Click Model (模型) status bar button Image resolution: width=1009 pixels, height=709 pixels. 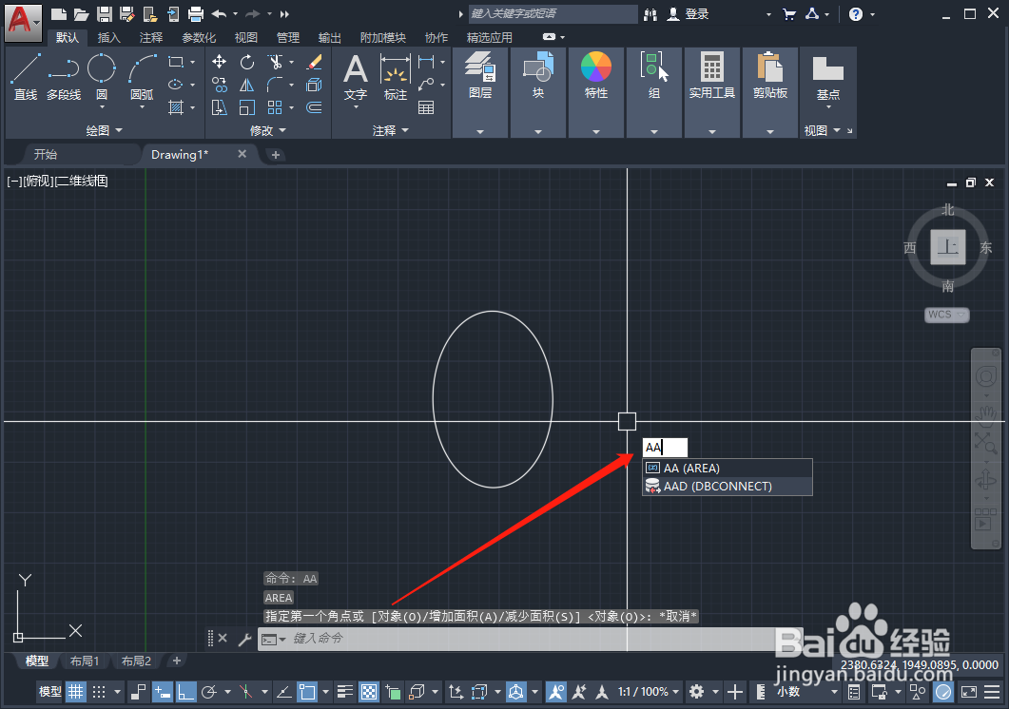[50, 692]
